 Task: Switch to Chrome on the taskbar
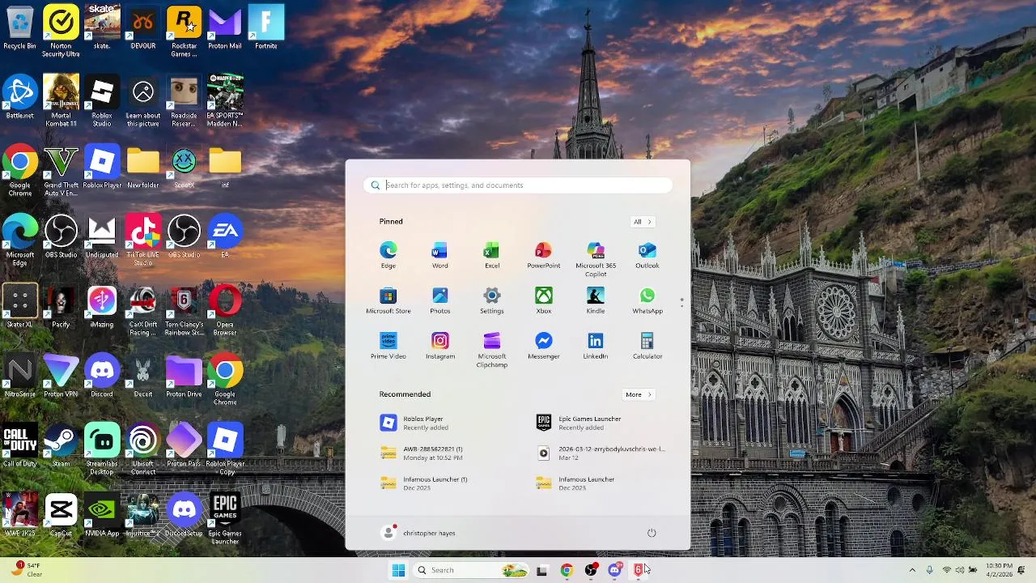click(x=567, y=570)
